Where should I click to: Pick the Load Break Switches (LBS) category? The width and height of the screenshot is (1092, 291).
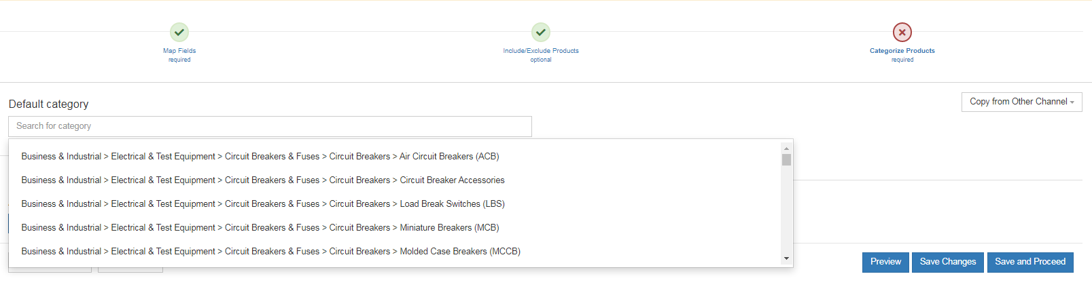(x=263, y=204)
